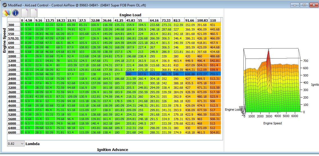Click the 4.58 engine load column header

29,20
